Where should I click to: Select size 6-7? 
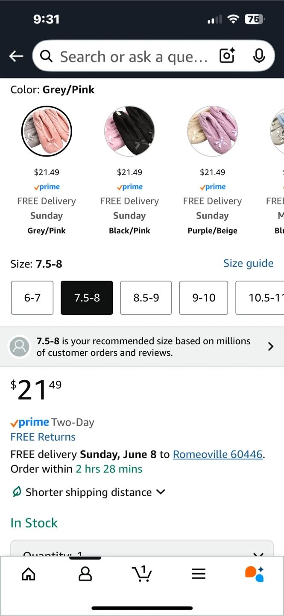point(32,298)
